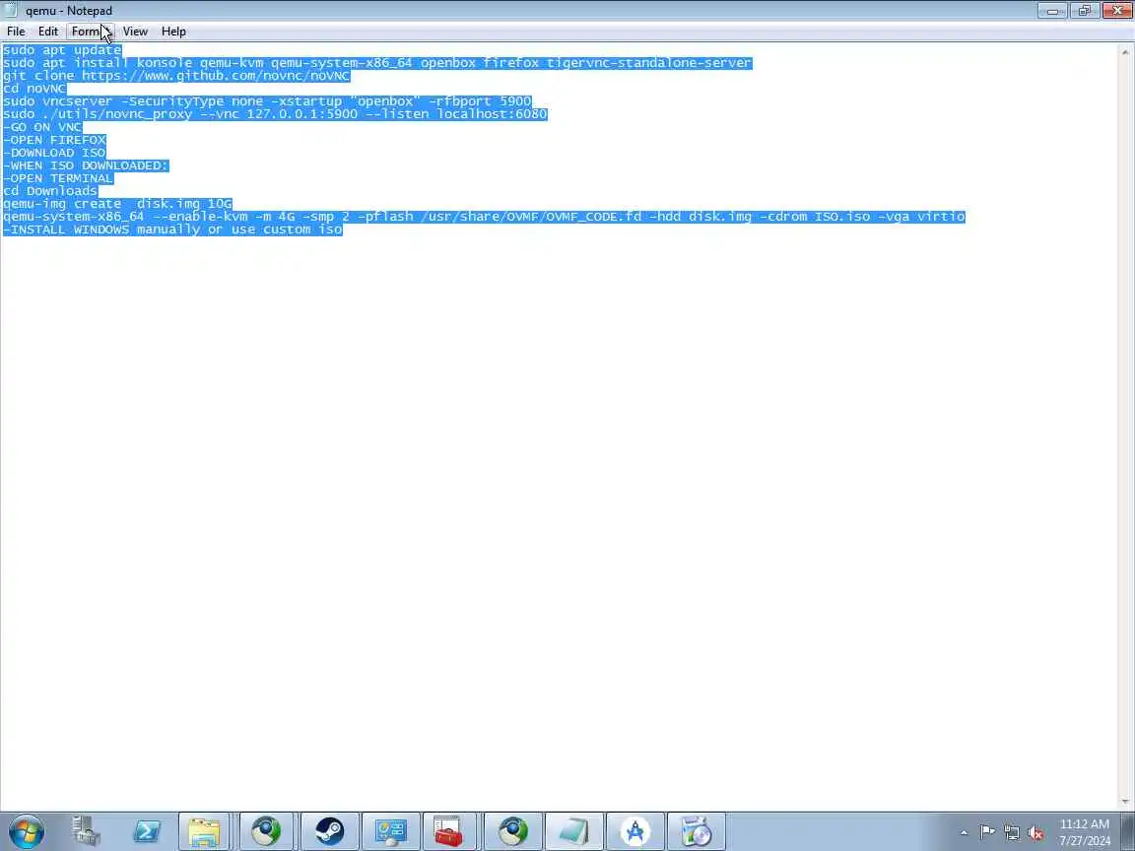Image resolution: width=1135 pixels, height=851 pixels.
Task: Close the qemu Notepad window
Action: pyautogui.click(x=1117, y=10)
